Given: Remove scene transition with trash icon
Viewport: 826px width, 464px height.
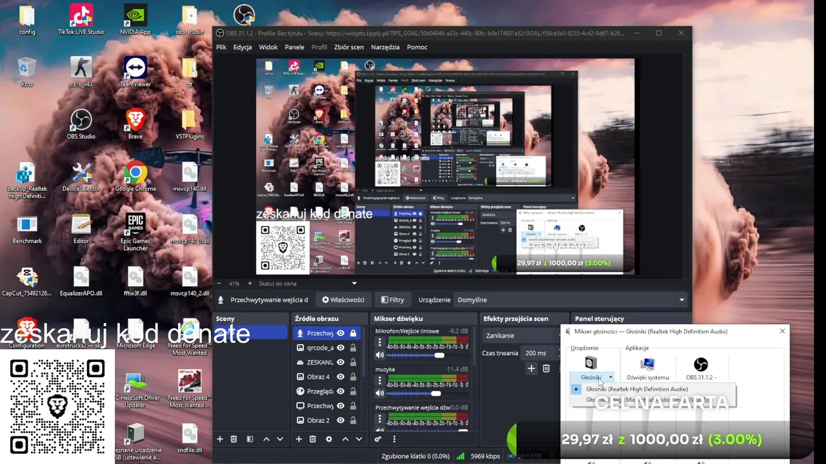Looking at the screenshot, I should pos(546,369).
